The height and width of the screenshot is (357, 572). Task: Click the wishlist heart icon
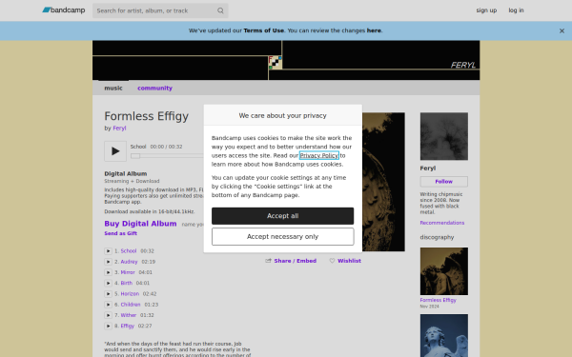pos(332,261)
